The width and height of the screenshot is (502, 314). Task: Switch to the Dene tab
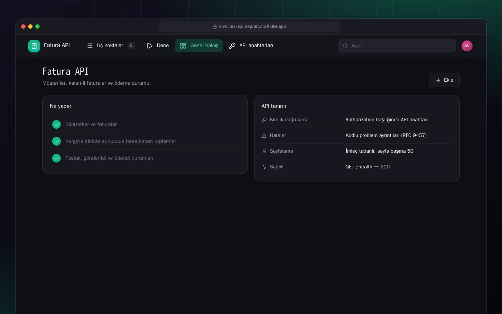click(158, 46)
